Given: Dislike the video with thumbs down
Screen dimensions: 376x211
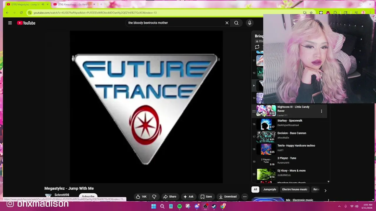Looking at the screenshot, I should pos(154,197).
